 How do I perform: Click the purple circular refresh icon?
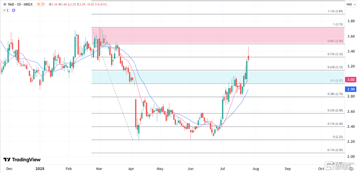(13, 10)
